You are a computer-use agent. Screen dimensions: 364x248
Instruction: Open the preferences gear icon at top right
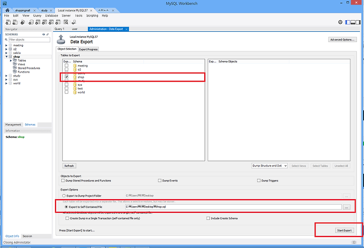coord(340,22)
